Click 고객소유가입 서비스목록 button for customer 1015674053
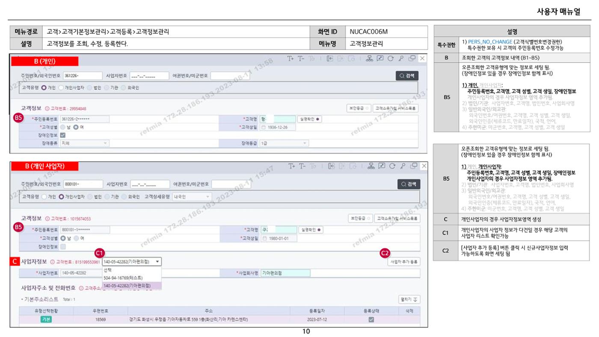The height and width of the screenshot is (337, 599). [397, 219]
